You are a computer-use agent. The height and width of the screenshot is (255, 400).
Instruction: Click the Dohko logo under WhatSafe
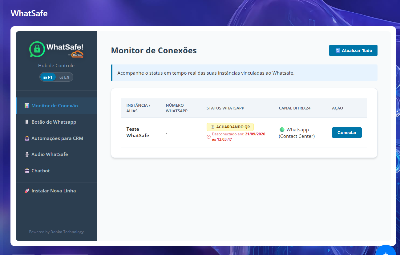(x=77, y=55)
